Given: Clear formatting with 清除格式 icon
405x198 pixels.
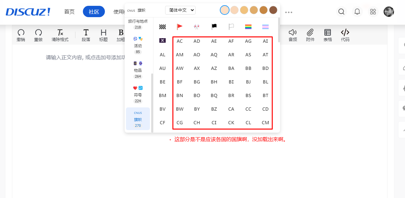Looking at the screenshot, I should [x=60, y=35].
